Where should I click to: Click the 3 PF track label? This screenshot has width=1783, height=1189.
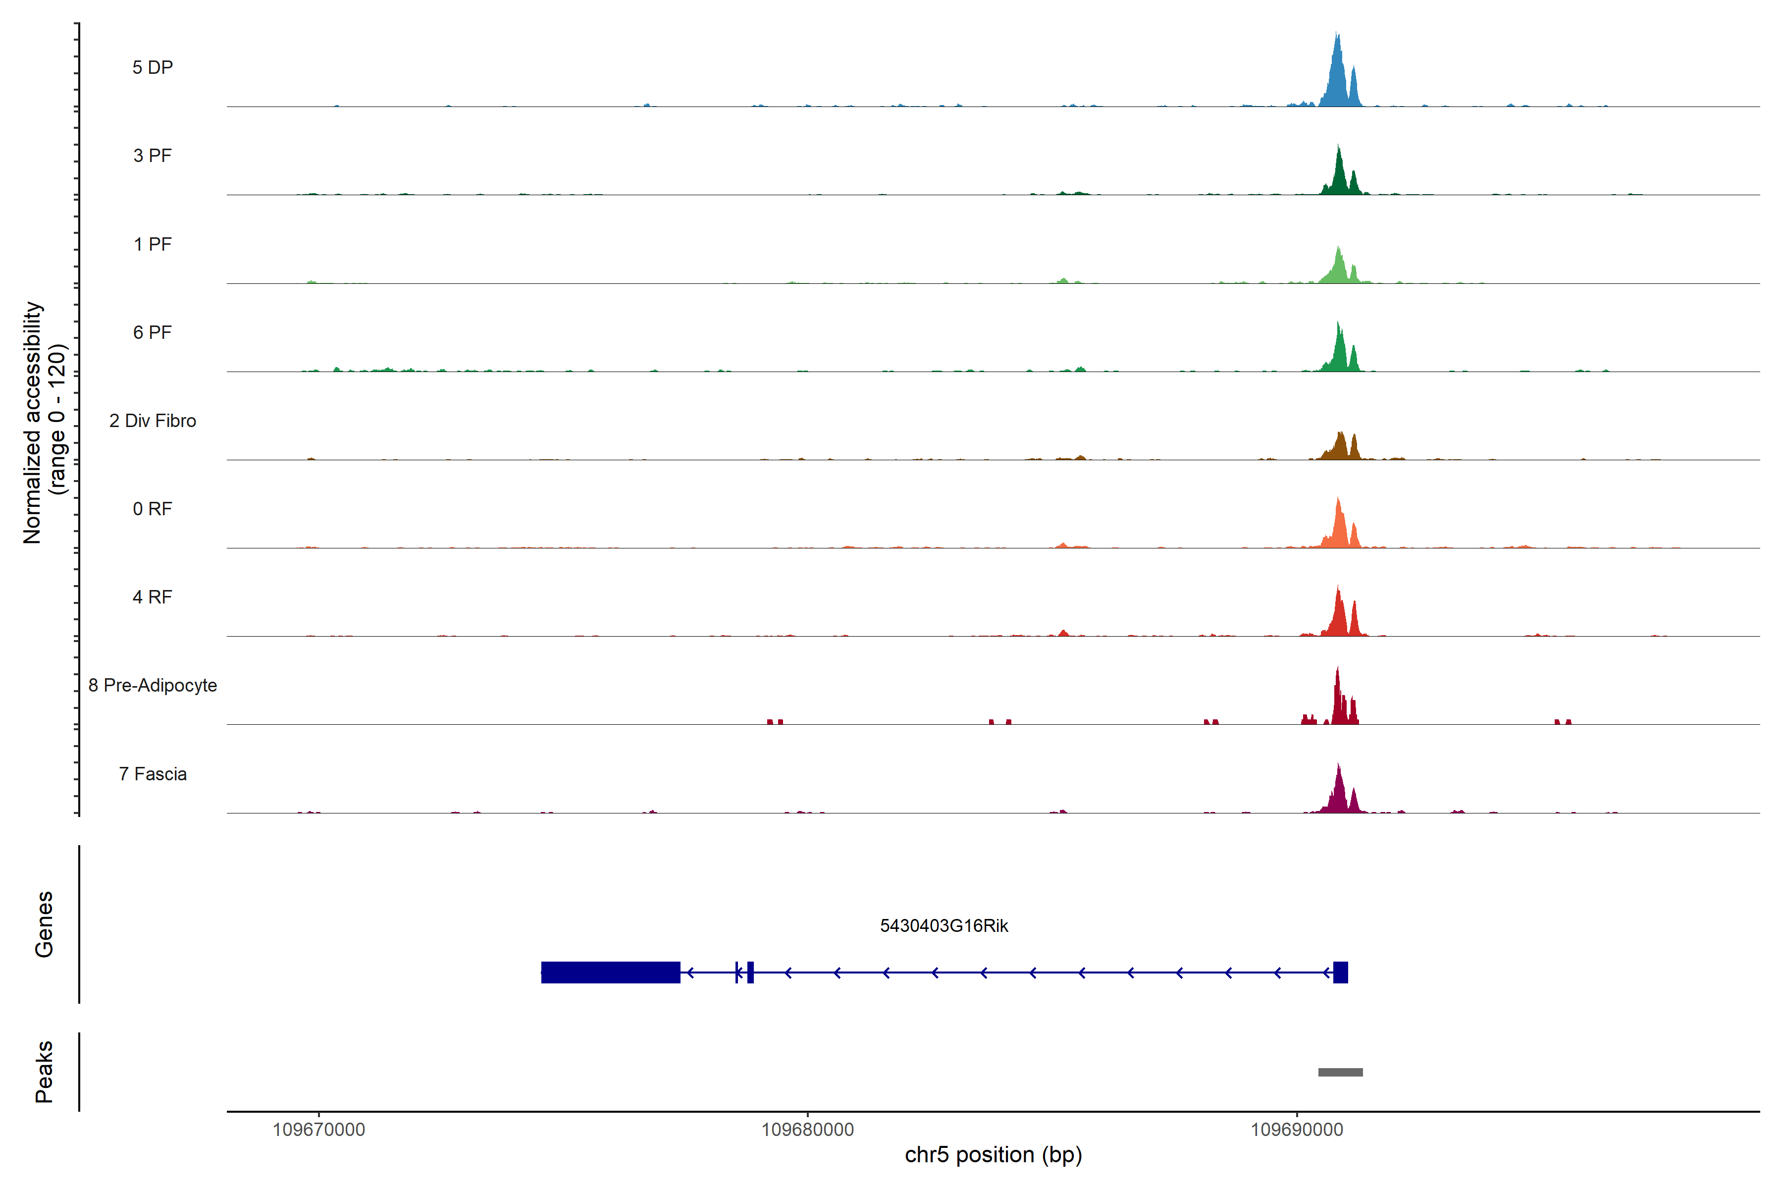pyautogui.click(x=153, y=156)
